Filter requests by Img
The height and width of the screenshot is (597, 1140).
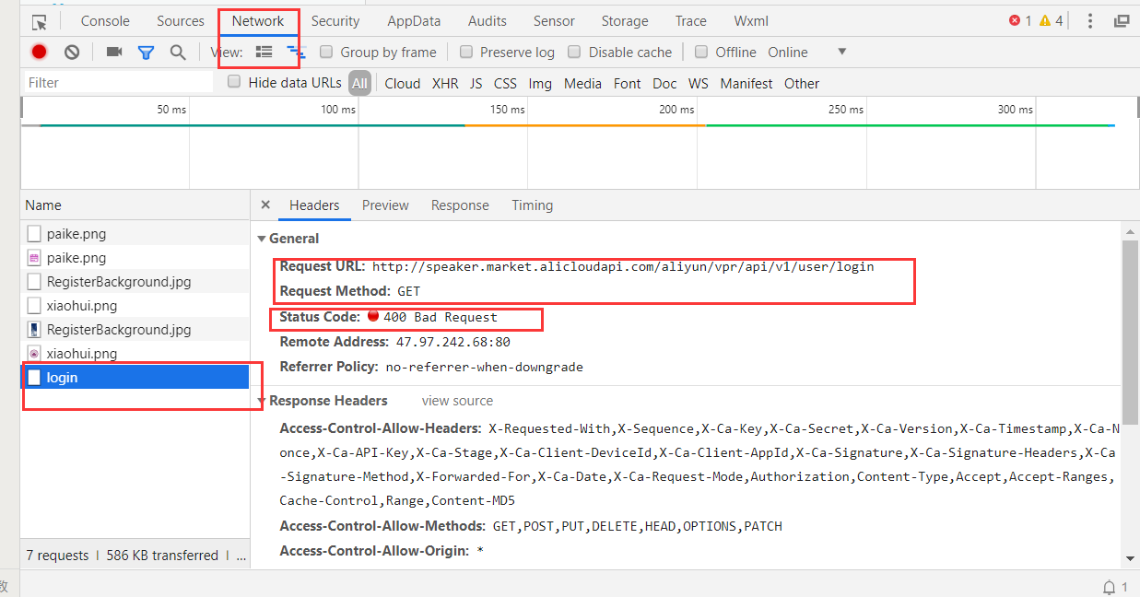click(540, 83)
